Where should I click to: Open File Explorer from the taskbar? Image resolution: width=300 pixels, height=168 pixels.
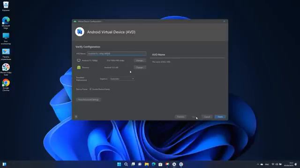(x=147, y=164)
